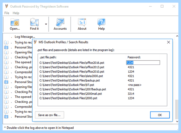The width and height of the screenshot is (181, 133).
Task: Select the 97.pst file path row
Action: 67,85
